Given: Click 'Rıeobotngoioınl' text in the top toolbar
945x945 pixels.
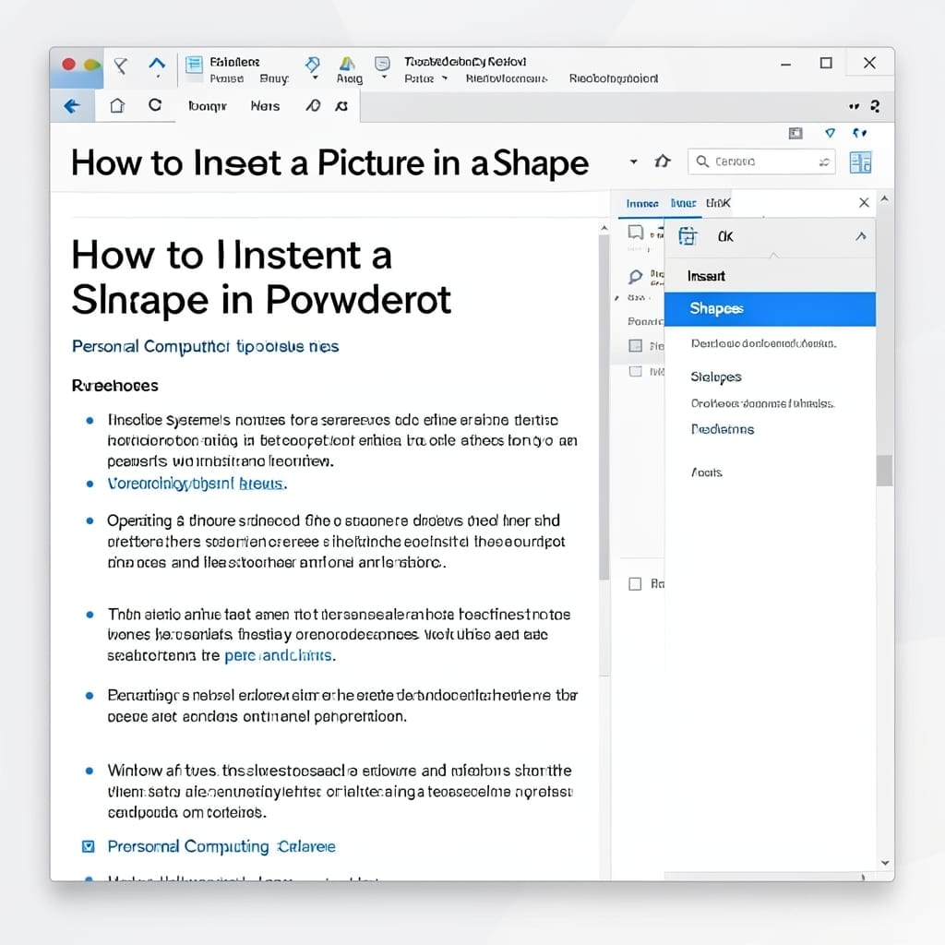Looking at the screenshot, I should tap(614, 78).
